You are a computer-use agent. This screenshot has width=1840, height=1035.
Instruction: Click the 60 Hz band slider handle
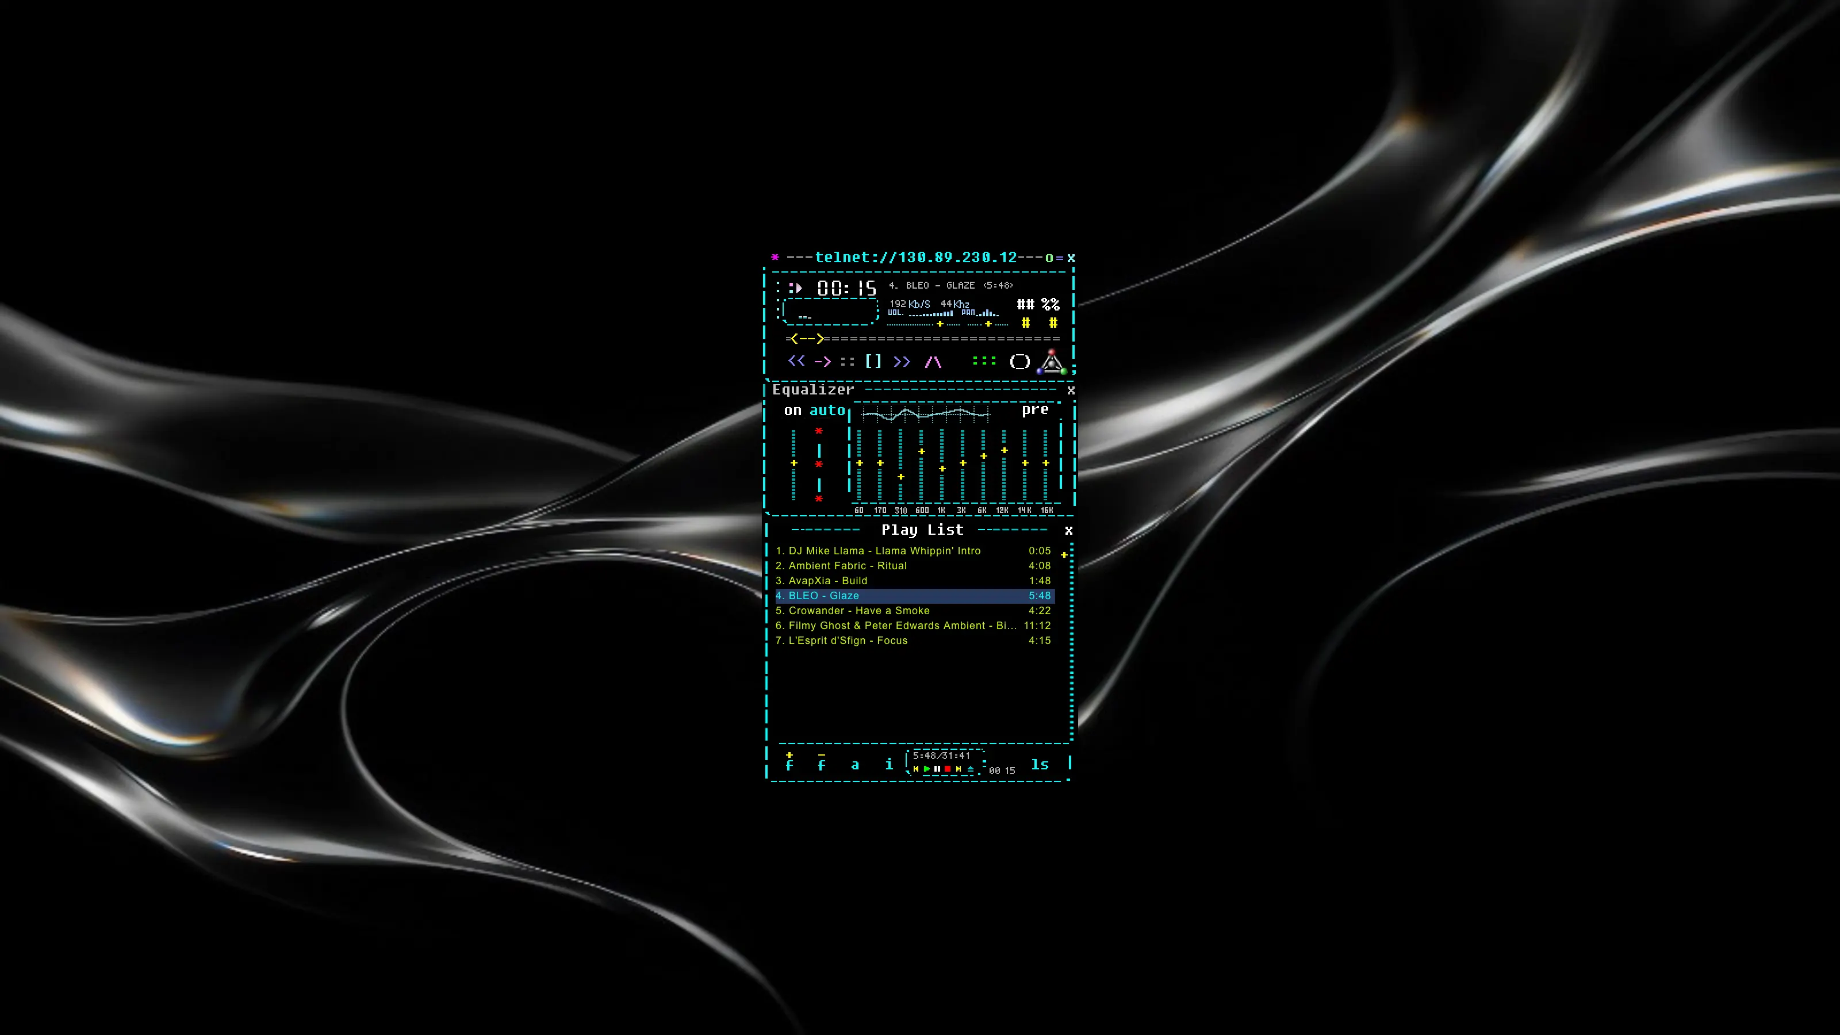tap(859, 463)
